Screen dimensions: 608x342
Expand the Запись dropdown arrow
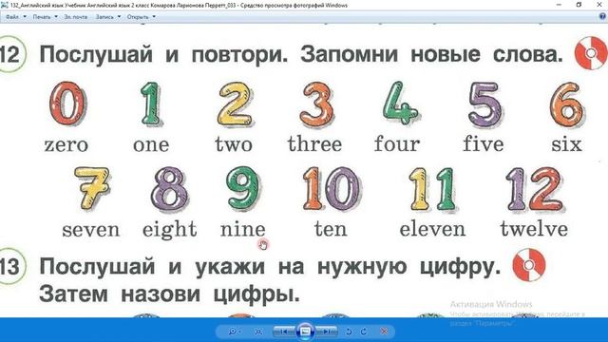tap(119, 17)
